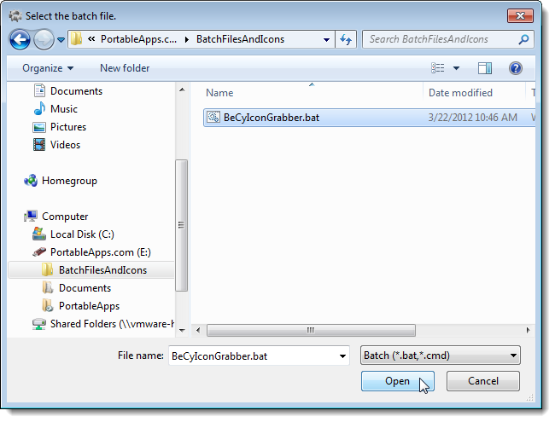Viewport: 555px width, 422px height.
Task: Open the More view options arrow
Action: tap(456, 68)
